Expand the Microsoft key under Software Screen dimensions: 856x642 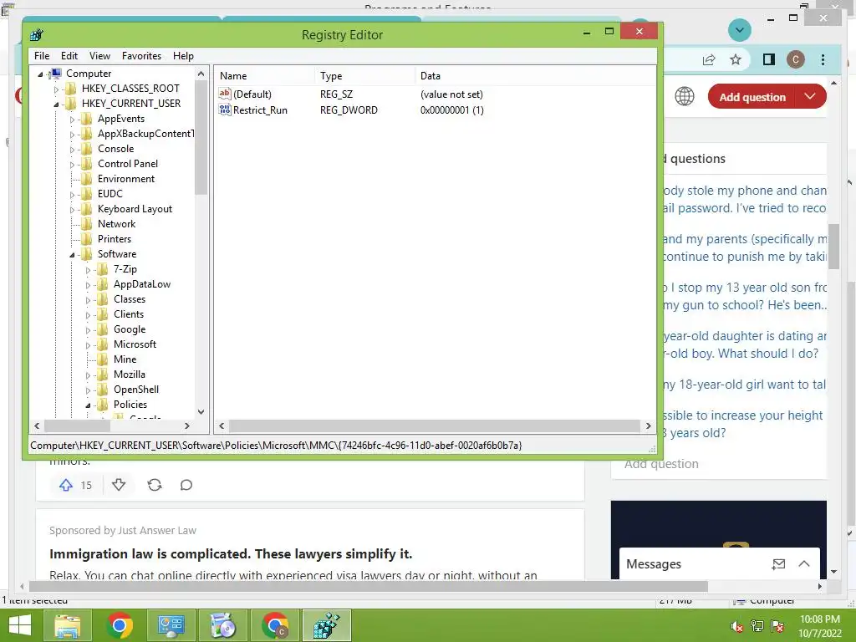(x=88, y=345)
